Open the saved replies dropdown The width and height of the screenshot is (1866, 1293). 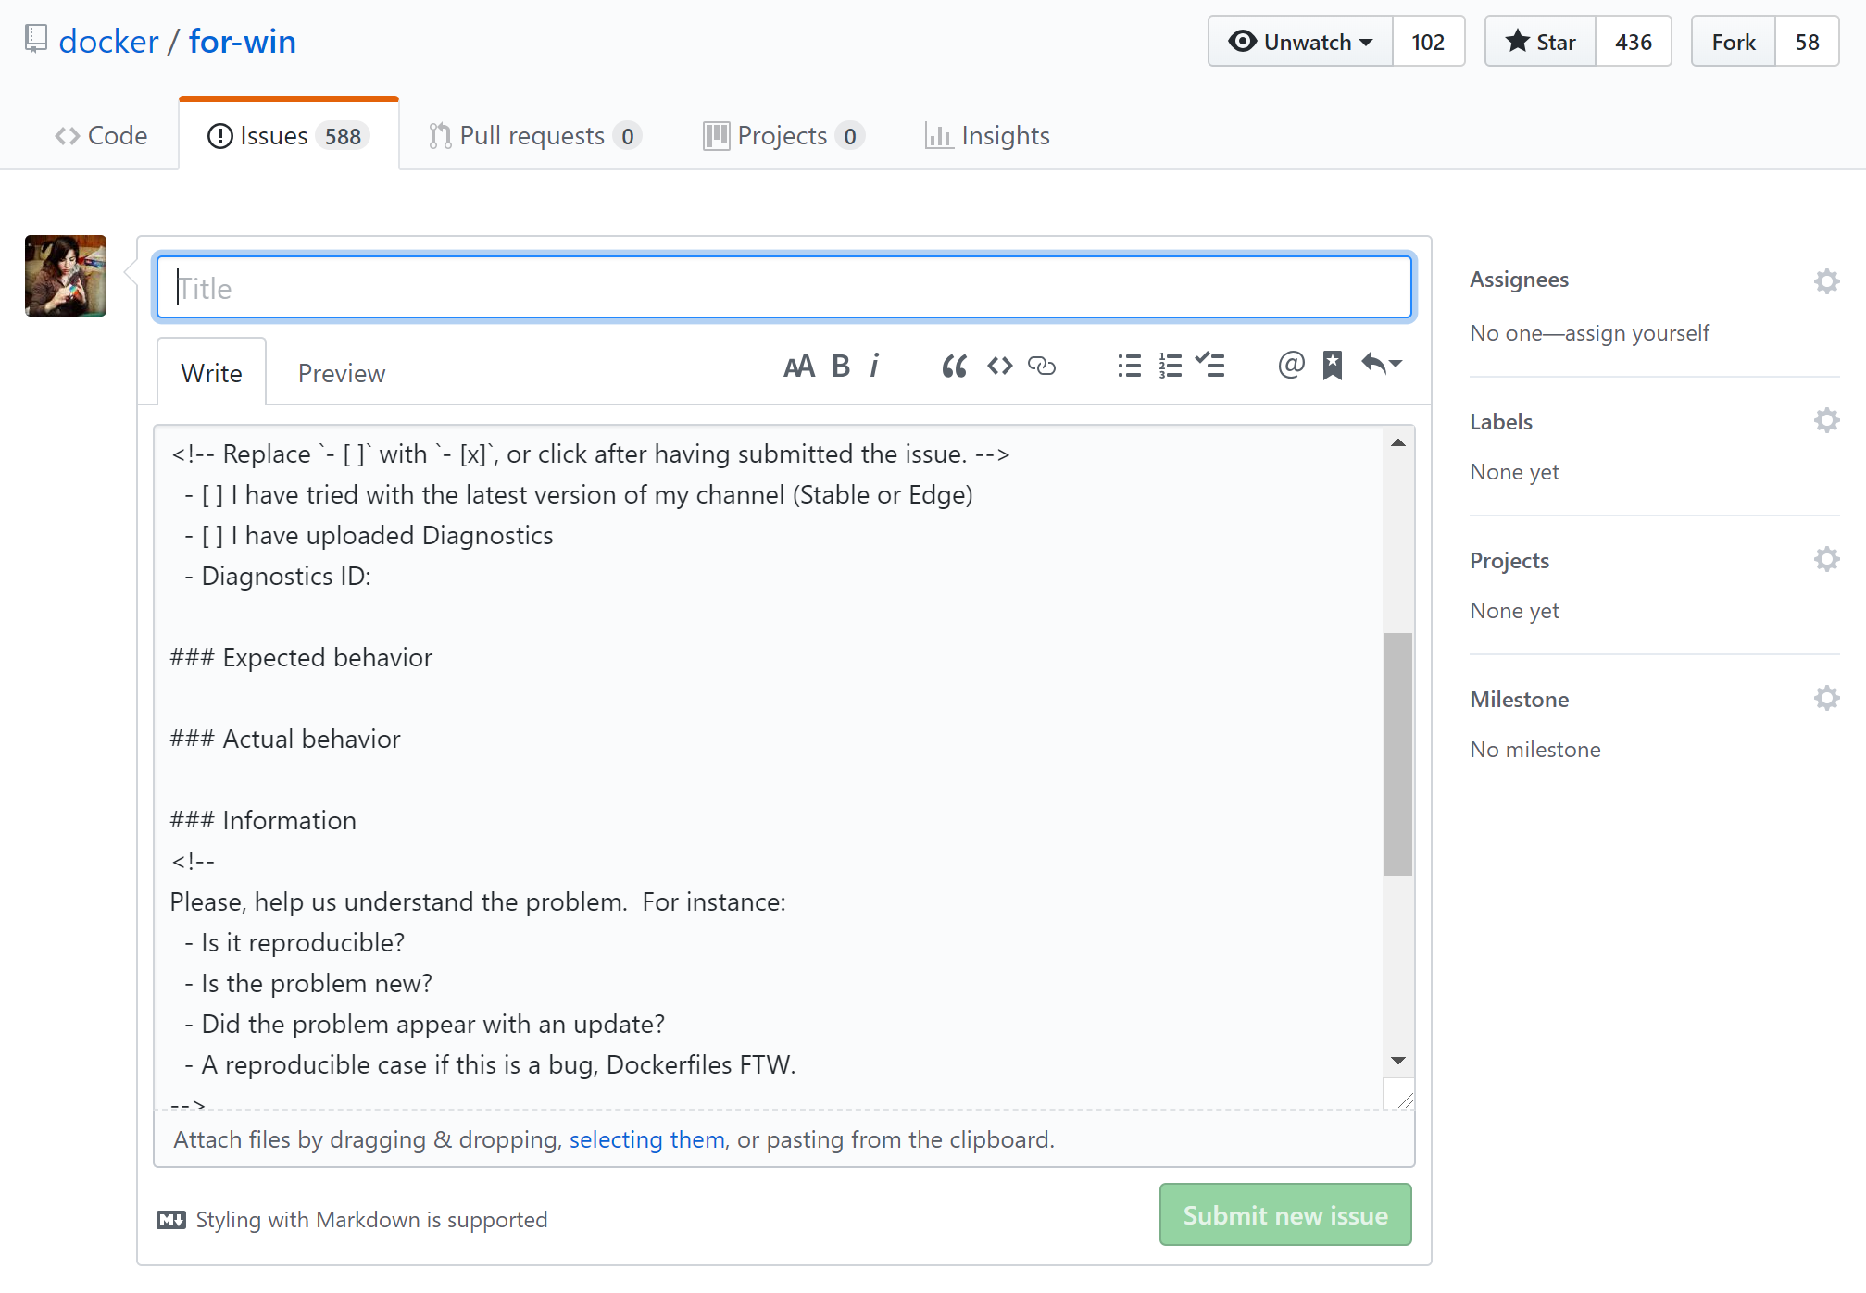point(1382,365)
